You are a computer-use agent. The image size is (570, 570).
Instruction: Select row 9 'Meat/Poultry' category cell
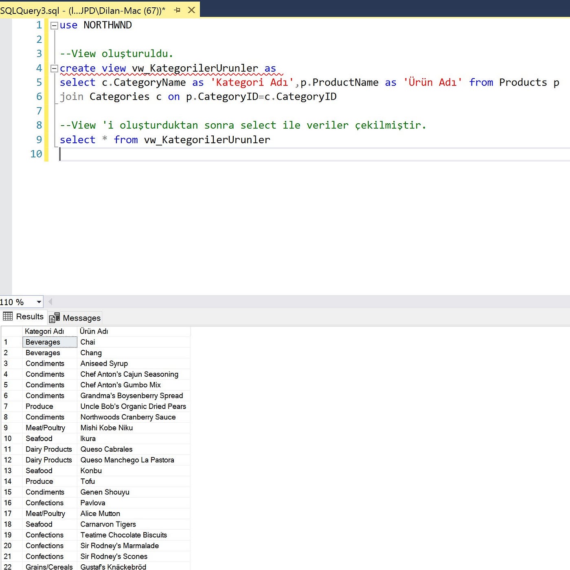[x=50, y=428]
